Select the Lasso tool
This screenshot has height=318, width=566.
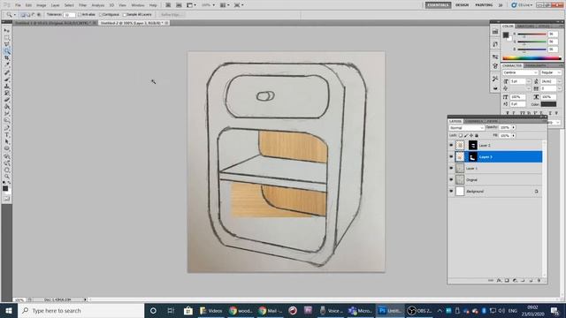coord(6,44)
